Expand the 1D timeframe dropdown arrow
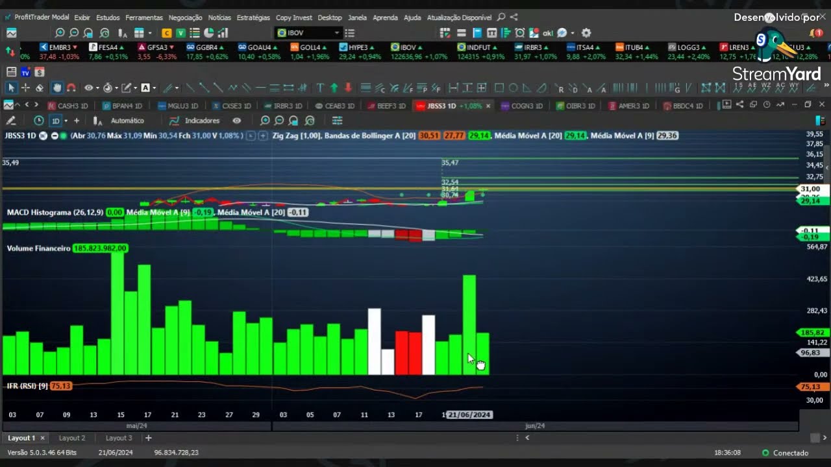The width and height of the screenshot is (831, 467). (66, 121)
